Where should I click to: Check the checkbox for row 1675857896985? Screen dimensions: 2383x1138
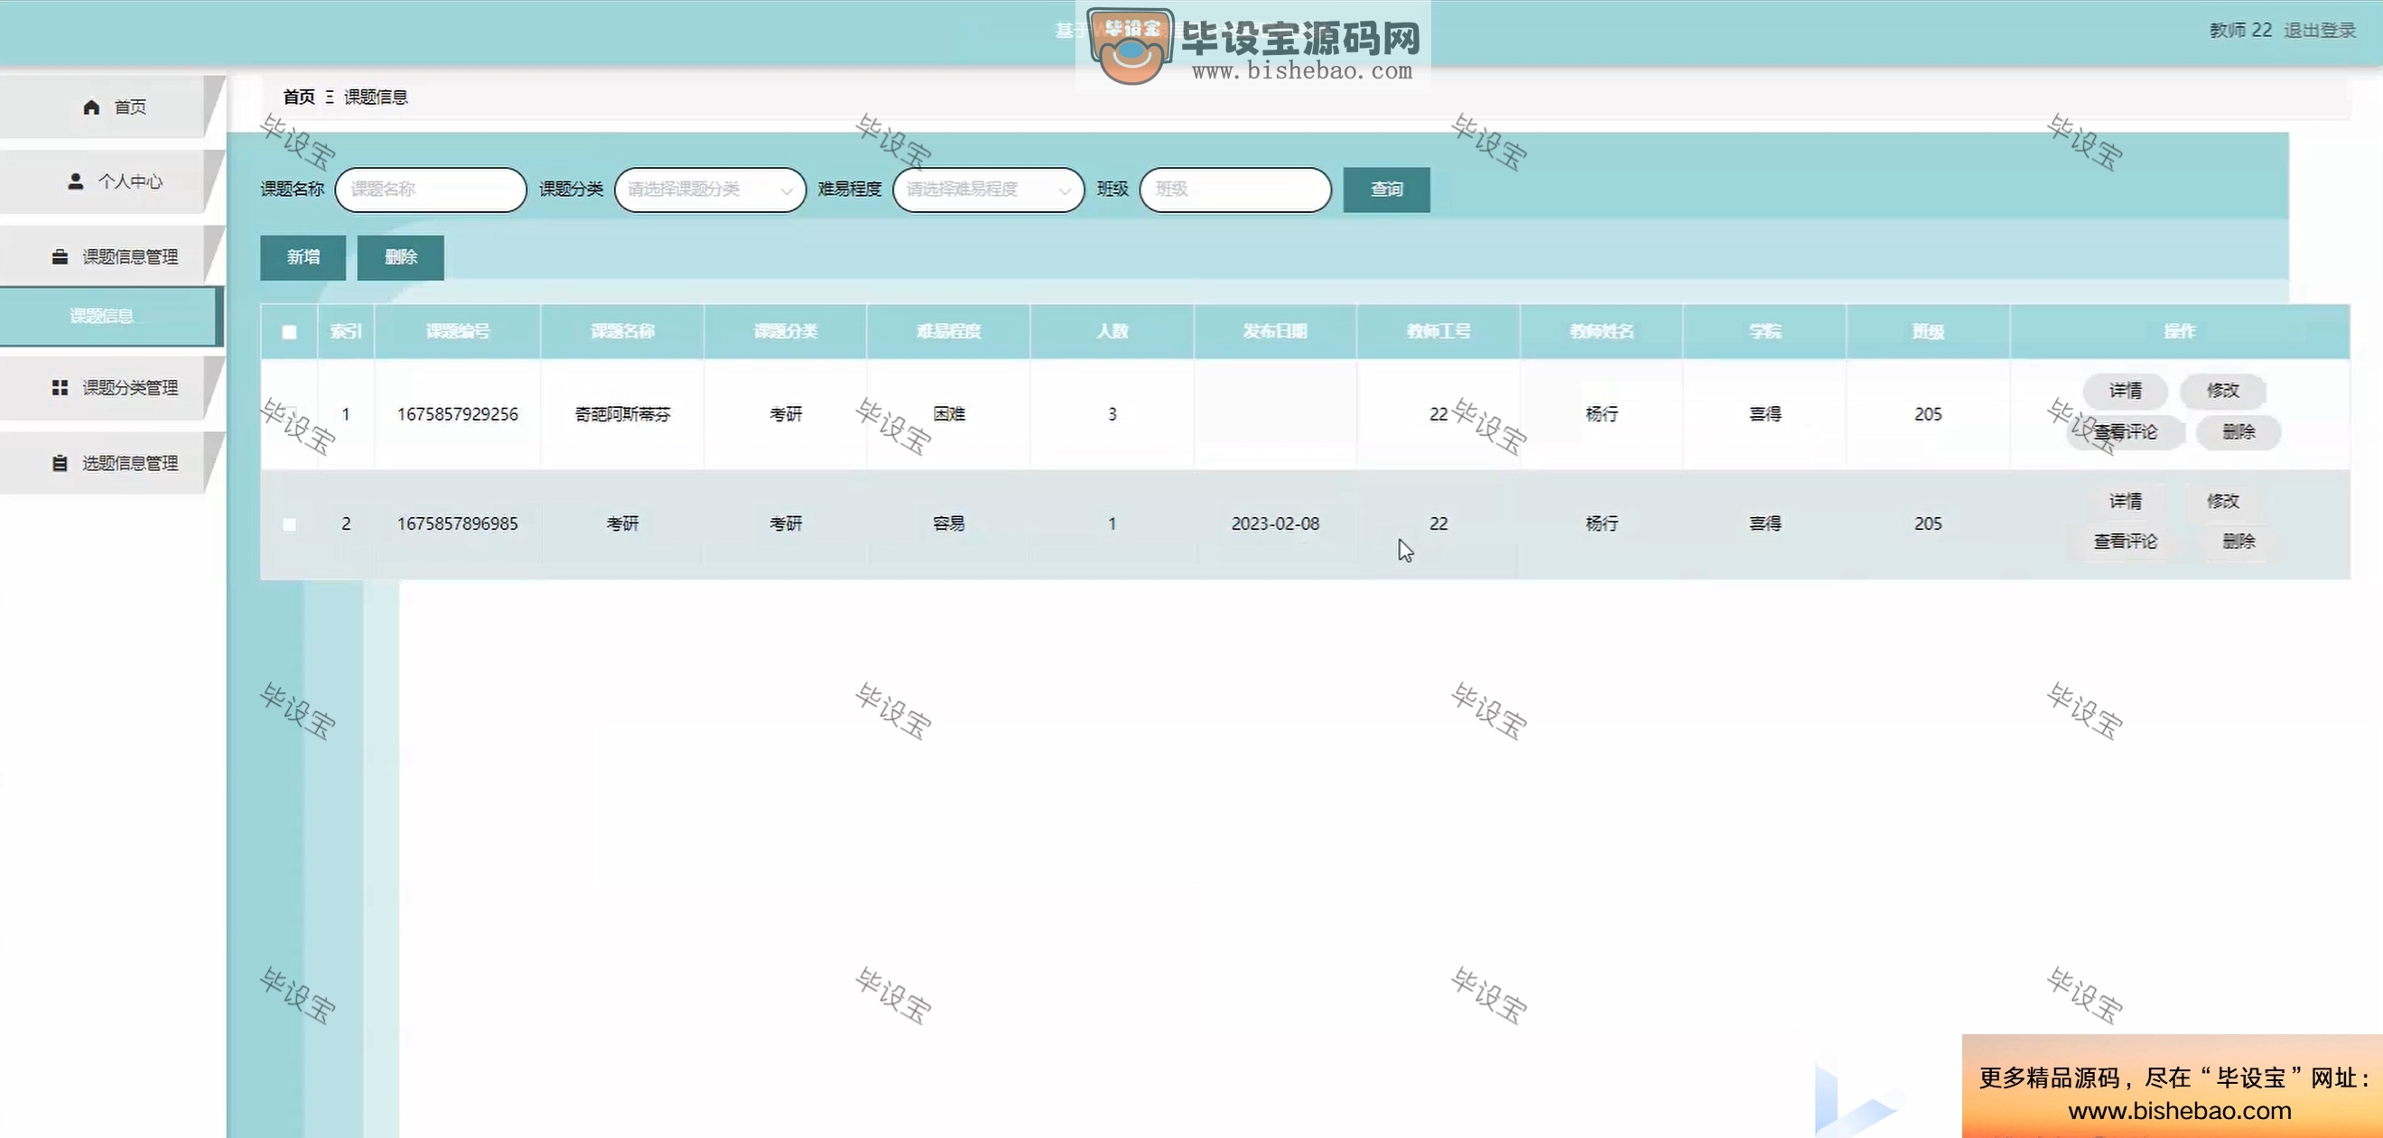(x=290, y=523)
